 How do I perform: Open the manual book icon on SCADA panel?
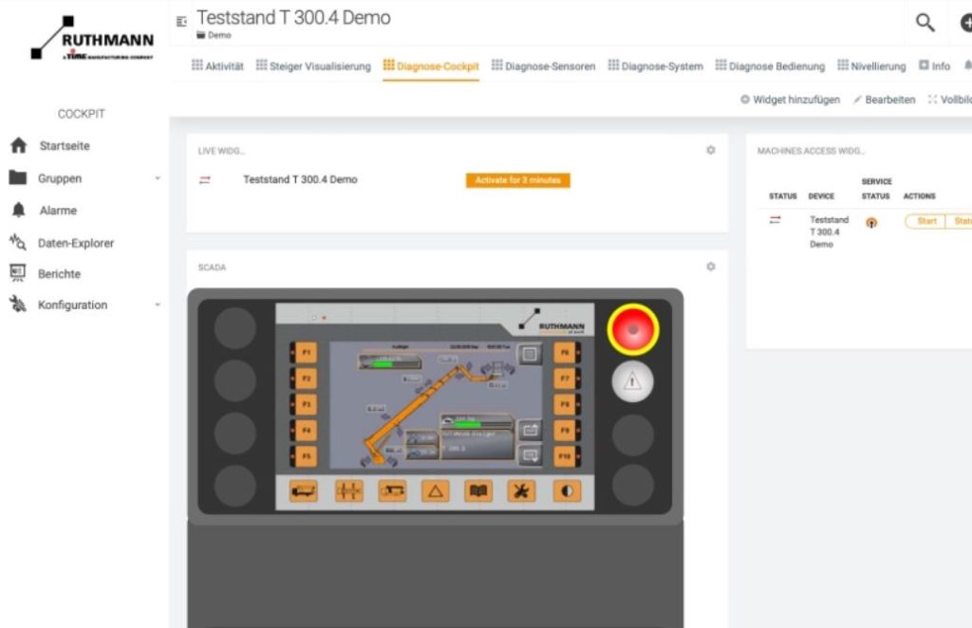[x=478, y=490]
